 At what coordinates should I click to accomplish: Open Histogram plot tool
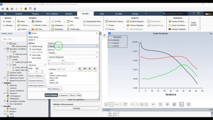coord(58,25)
